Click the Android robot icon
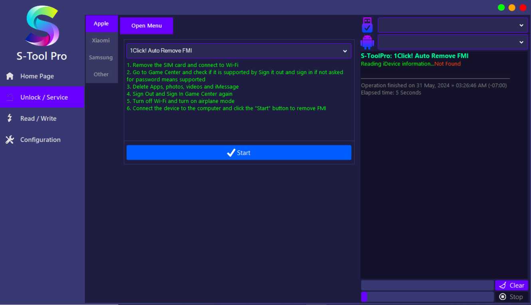 point(367,42)
